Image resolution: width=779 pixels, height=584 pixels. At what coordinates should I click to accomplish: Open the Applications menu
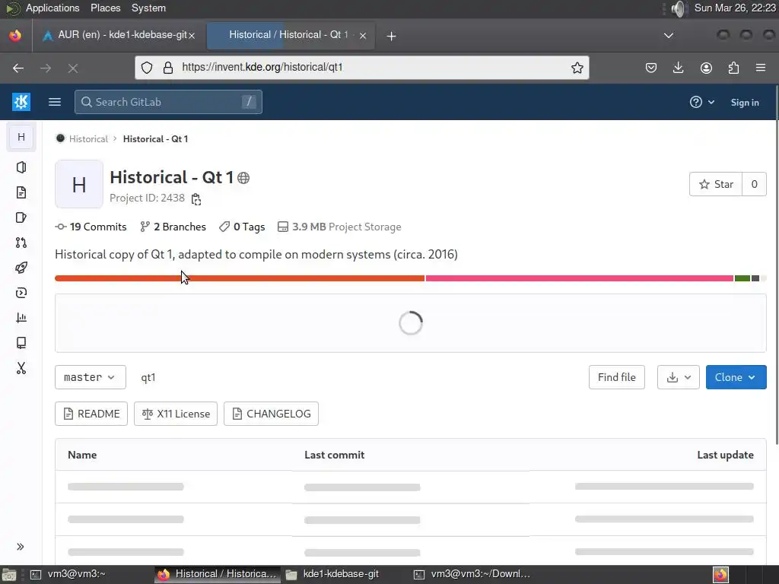tap(52, 8)
